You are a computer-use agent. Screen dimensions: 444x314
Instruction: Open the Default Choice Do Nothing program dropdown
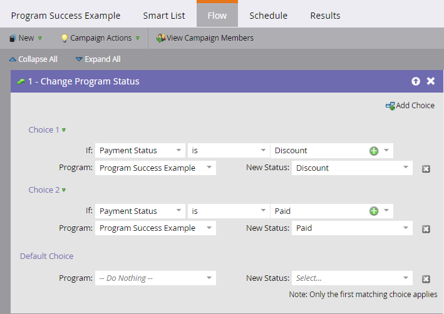tap(155, 278)
